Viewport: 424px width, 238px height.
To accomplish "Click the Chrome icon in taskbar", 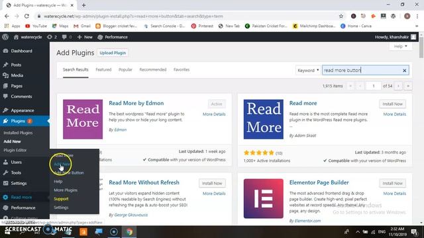I will click(x=129, y=231).
